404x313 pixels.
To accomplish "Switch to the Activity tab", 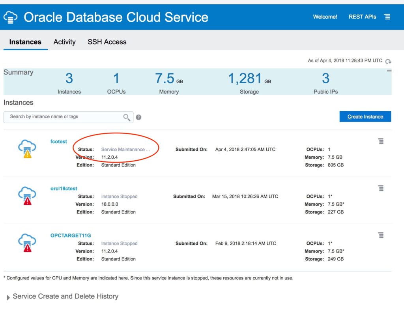I will pos(64,42).
